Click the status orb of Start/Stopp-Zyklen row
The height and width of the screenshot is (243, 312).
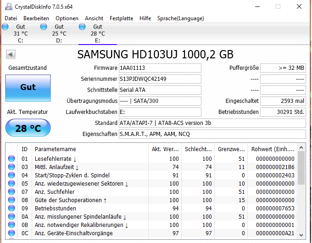coord(11,175)
